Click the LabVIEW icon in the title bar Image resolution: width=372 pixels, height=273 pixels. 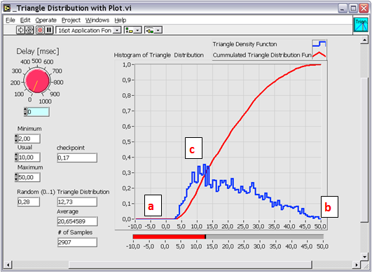tap(7, 8)
